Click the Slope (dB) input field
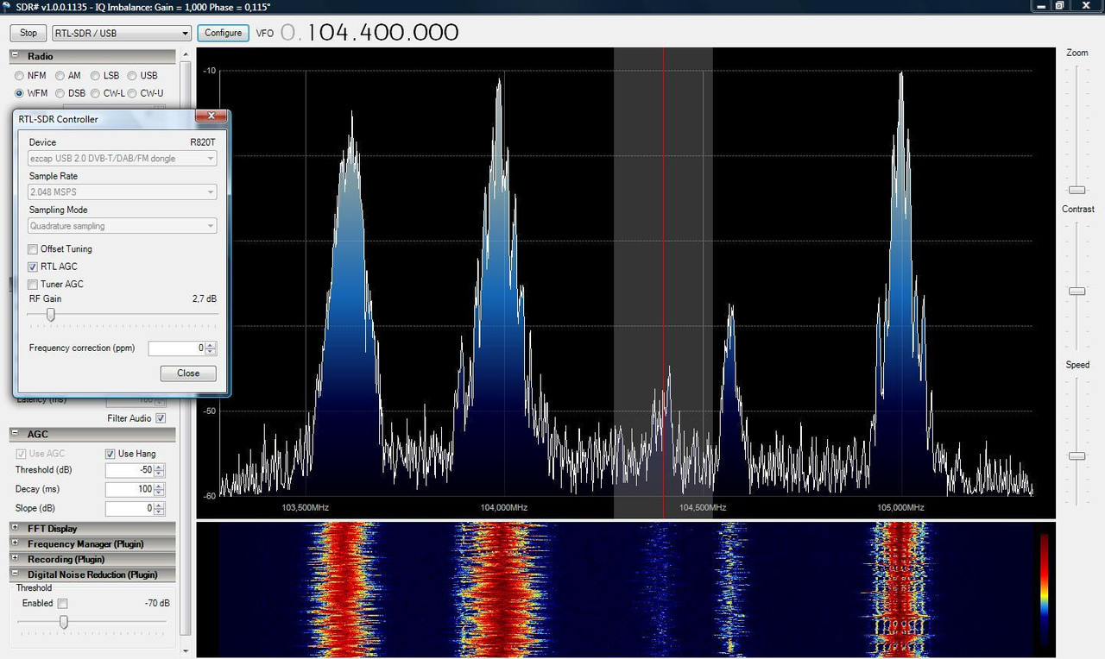This screenshot has width=1105, height=659. 129,509
